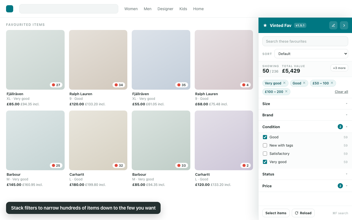Click the star icon beside Vinted Fav
Screen dimensions: 352x220
coord(265,25)
